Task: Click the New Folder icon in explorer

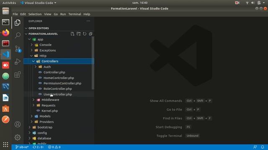Action: point(79,34)
